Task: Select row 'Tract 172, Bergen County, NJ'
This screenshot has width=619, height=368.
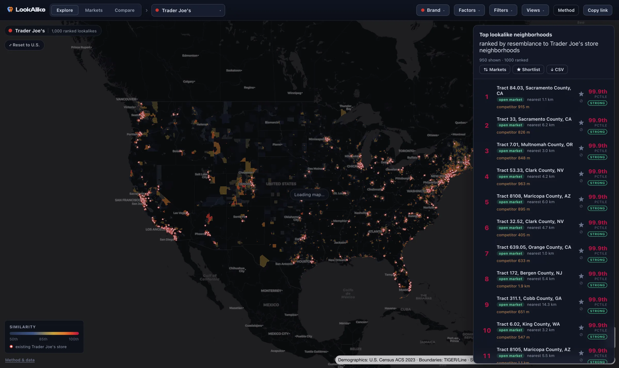Action: click(544, 279)
